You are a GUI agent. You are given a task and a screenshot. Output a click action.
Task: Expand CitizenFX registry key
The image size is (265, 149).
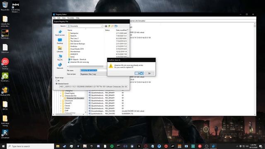click(x=61, y=103)
